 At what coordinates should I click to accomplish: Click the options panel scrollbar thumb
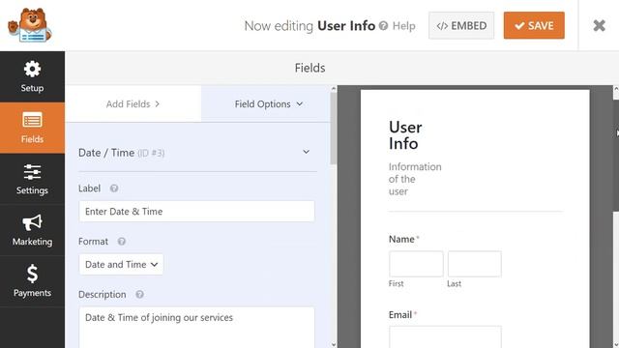[334, 129]
